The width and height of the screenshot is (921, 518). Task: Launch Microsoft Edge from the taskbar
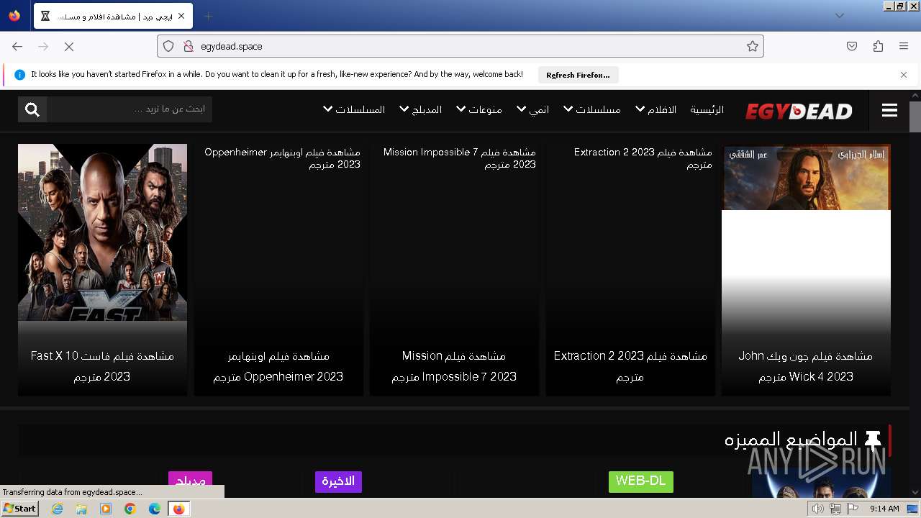pos(155,509)
